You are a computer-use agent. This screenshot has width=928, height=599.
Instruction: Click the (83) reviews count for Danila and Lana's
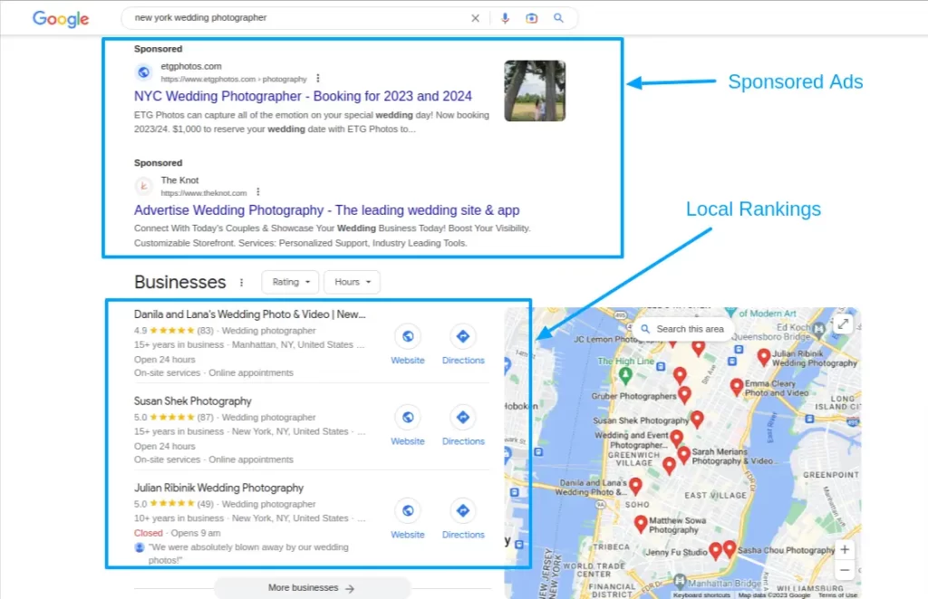tap(205, 331)
